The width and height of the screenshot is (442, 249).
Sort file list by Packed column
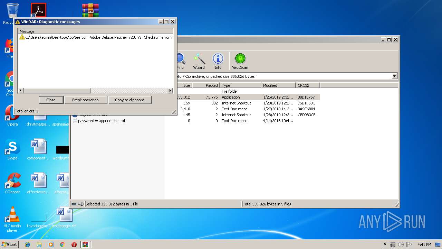click(x=206, y=85)
